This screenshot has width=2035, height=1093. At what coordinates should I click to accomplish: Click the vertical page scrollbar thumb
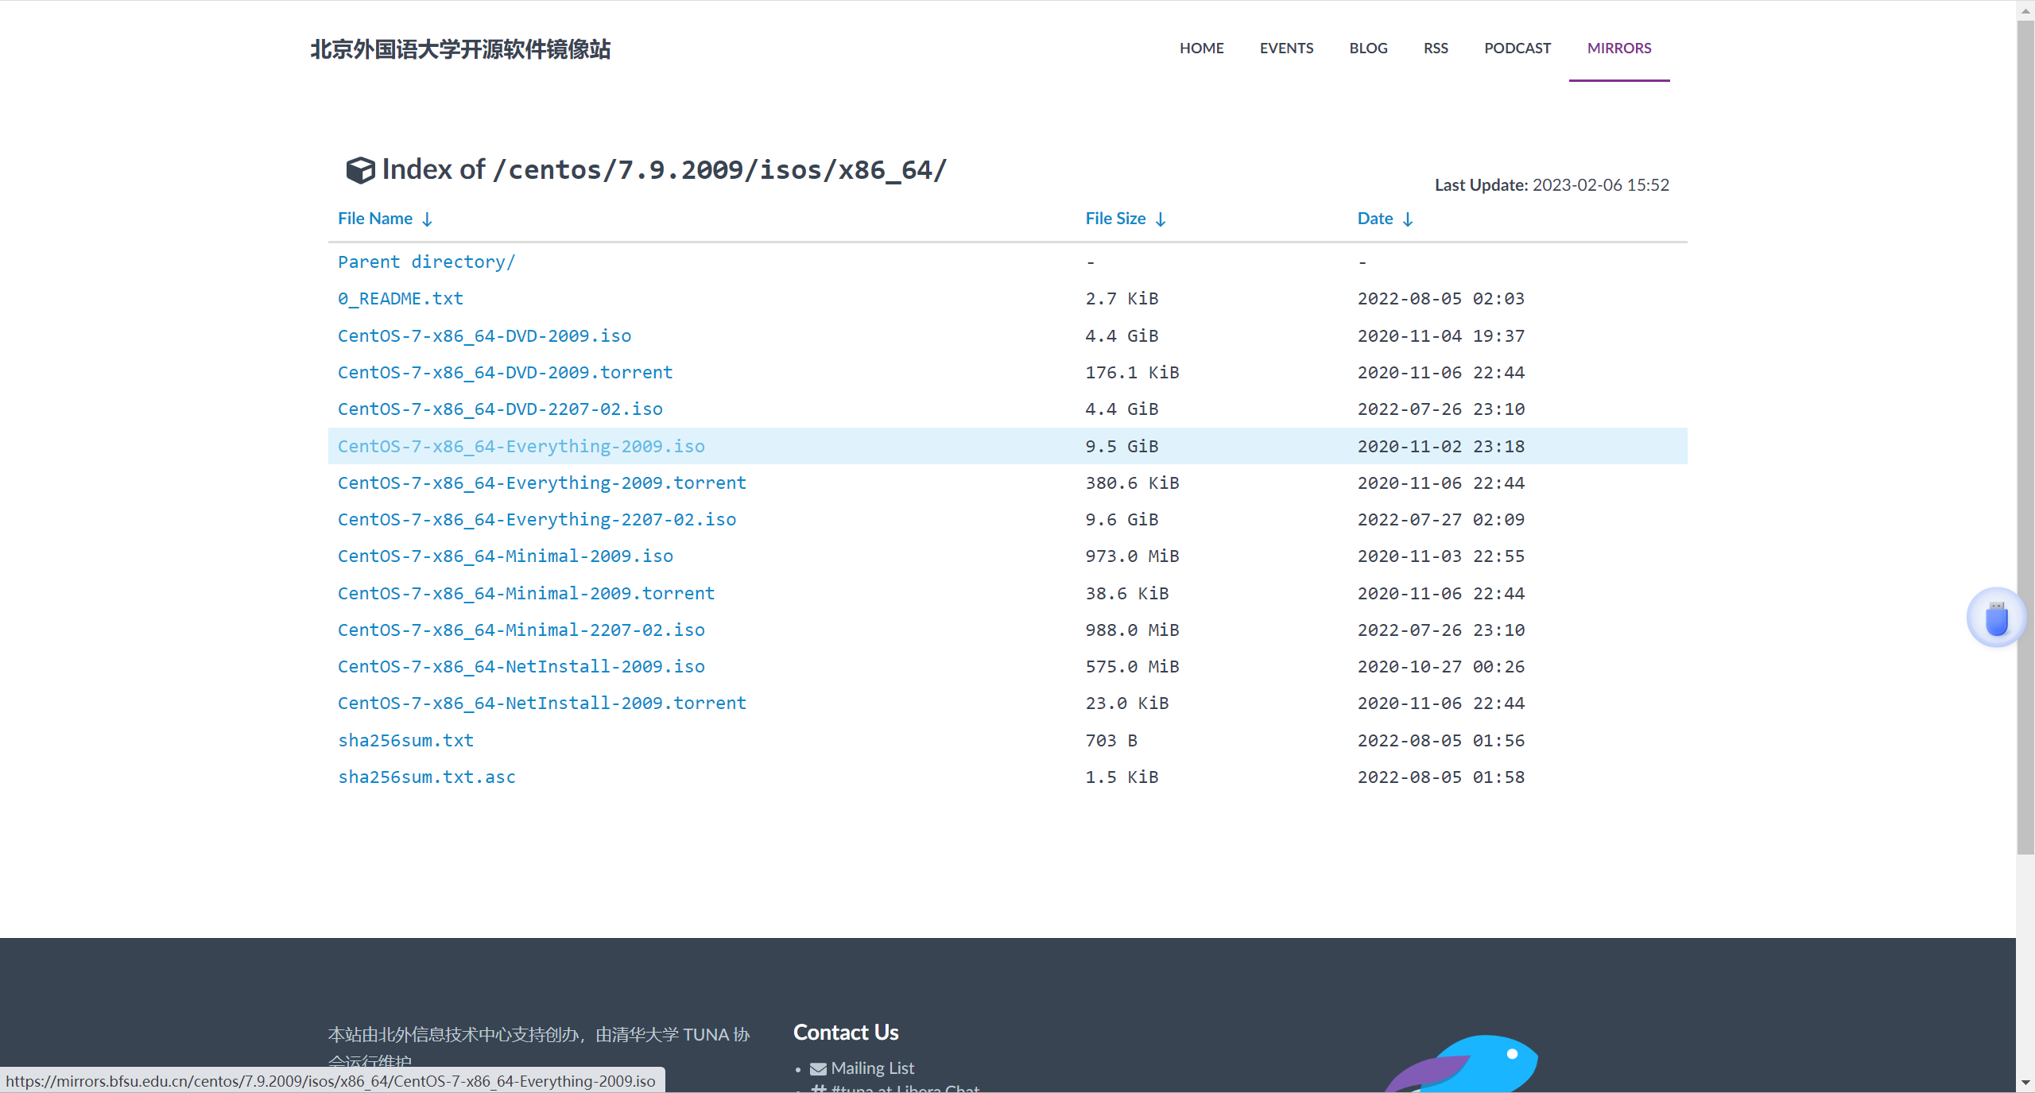pyautogui.click(x=2025, y=437)
